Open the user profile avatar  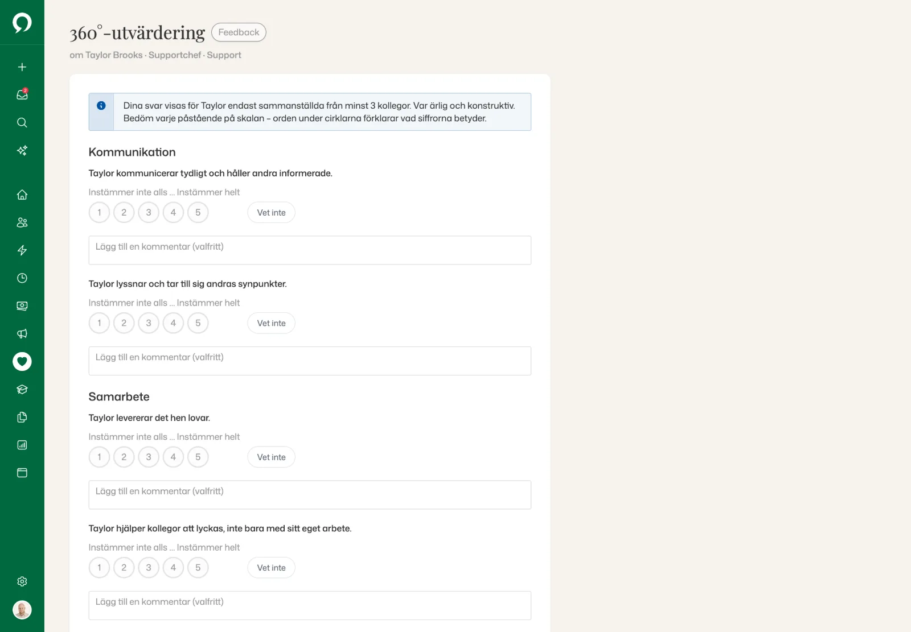[x=22, y=610]
